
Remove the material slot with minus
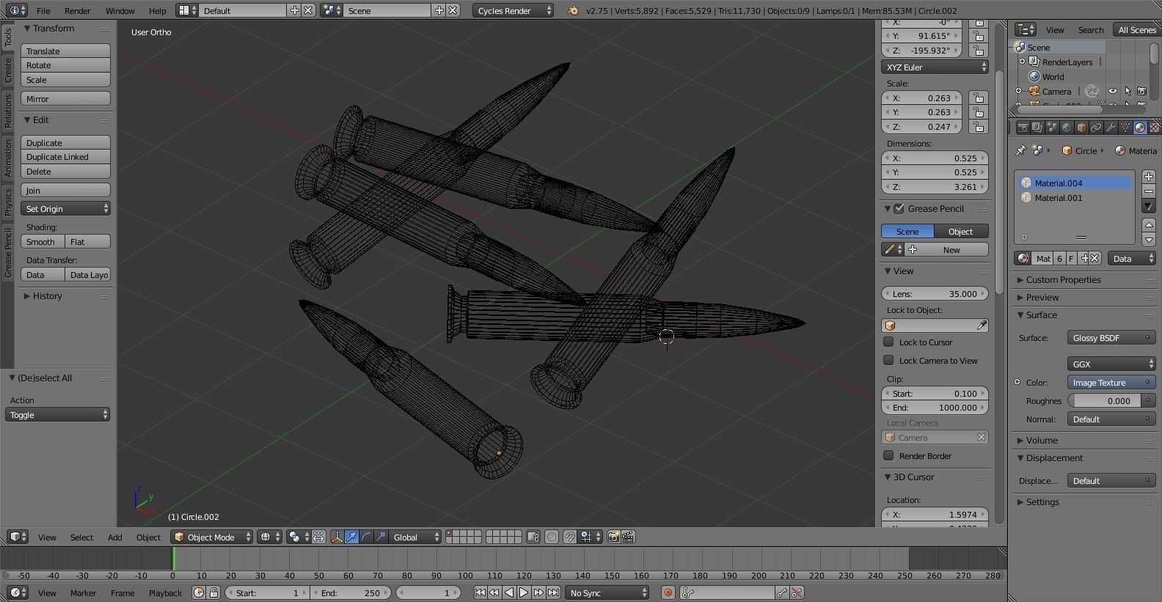[x=1149, y=191]
